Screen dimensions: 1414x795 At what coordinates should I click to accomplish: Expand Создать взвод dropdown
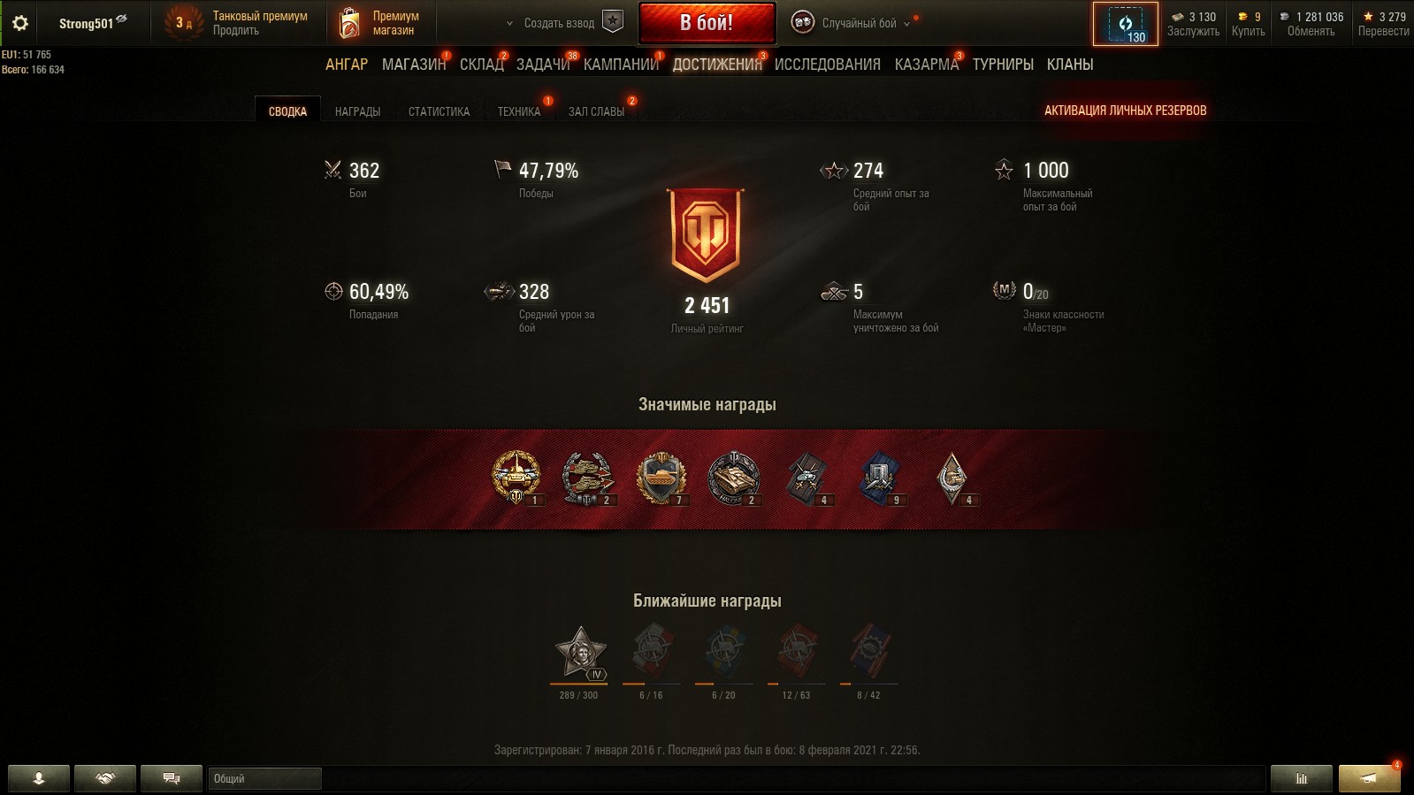(x=552, y=24)
